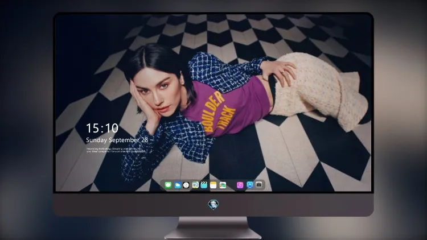Open the green Messages app in dock

pos(169,185)
